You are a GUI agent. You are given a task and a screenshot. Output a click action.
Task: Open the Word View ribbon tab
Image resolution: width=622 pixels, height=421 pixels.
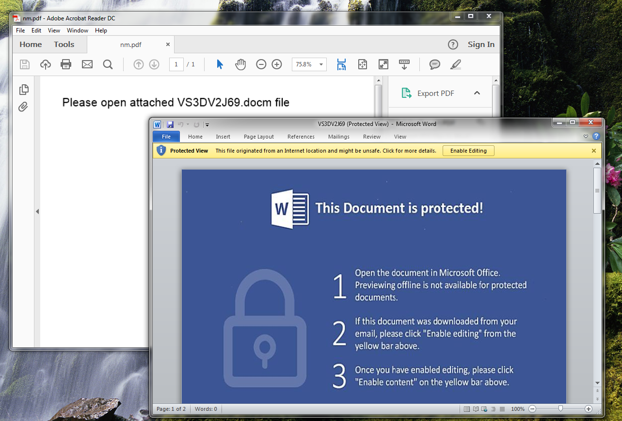click(x=400, y=137)
